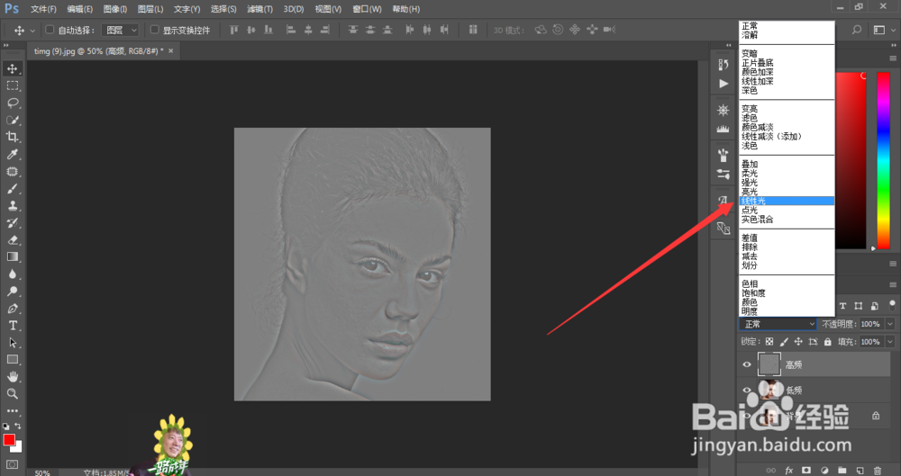Select the Clone Stamp tool
Screen dimensions: 901x476
[x=12, y=205]
